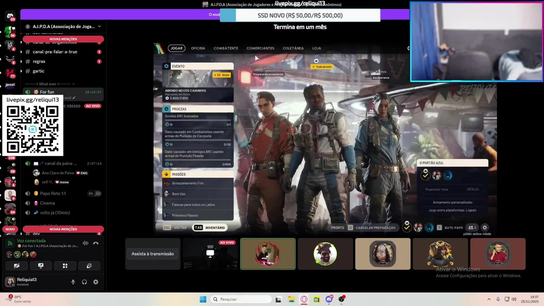Select the Armazenamento Frio mission

198,183
